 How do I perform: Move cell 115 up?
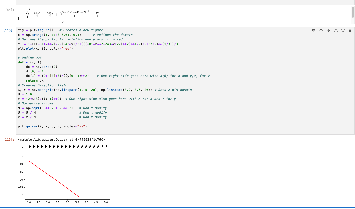(x=321, y=30)
